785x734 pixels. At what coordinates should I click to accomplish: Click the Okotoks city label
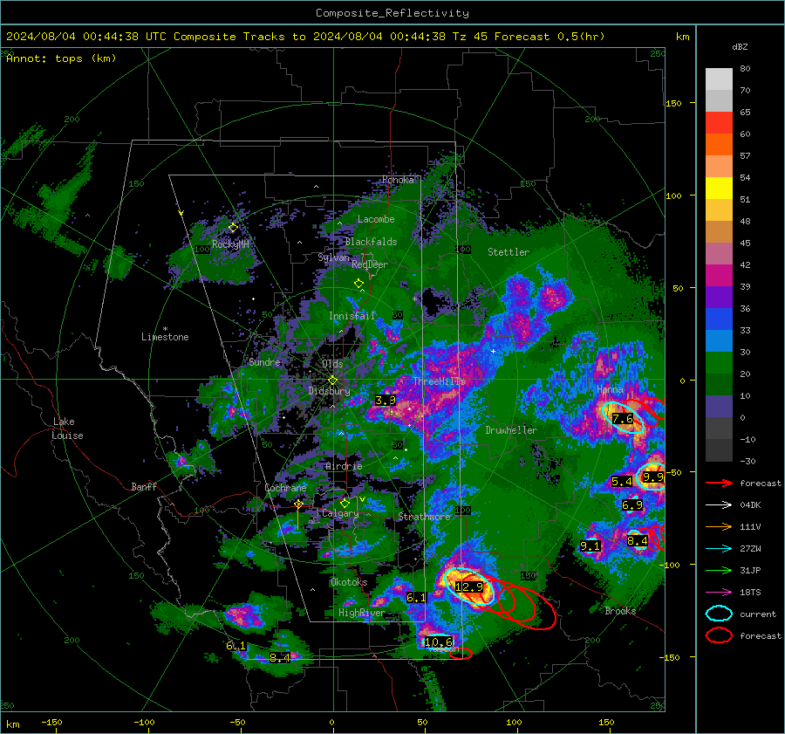coord(349,582)
